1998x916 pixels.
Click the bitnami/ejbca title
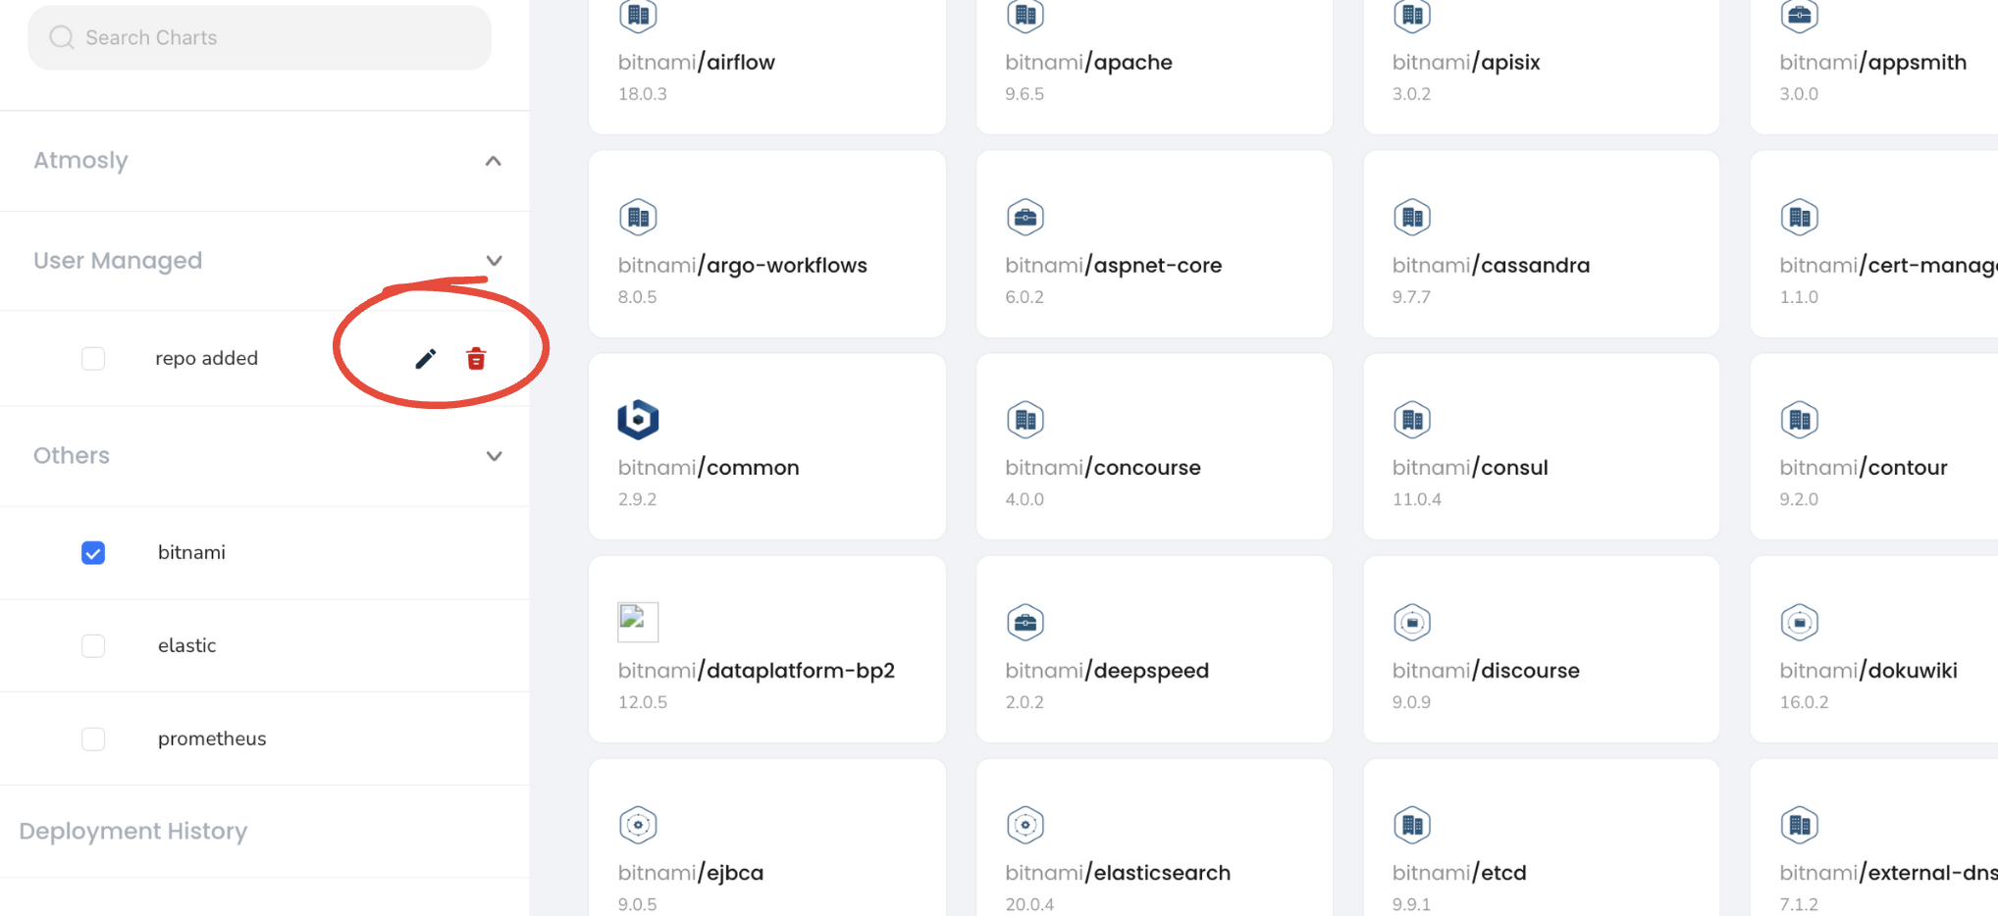691,873
